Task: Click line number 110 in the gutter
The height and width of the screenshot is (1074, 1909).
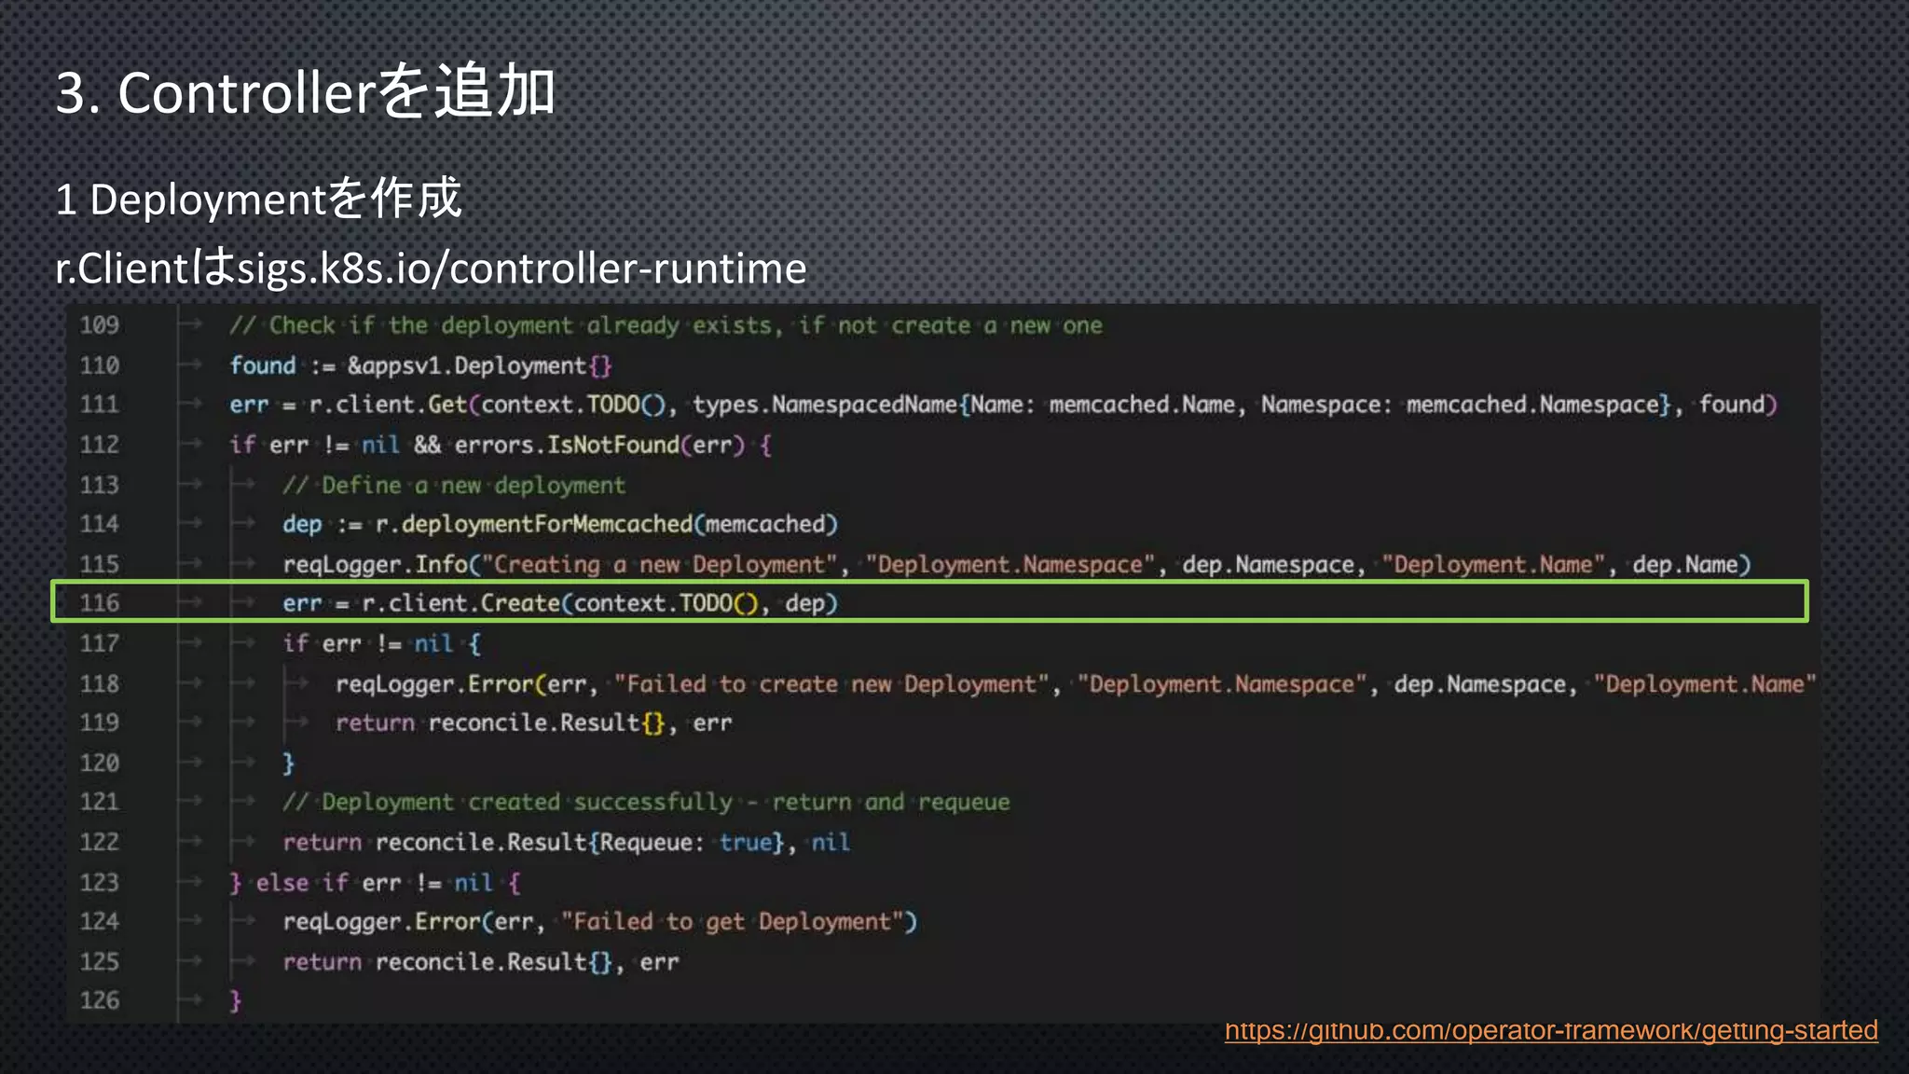Action: pyautogui.click(x=99, y=365)
